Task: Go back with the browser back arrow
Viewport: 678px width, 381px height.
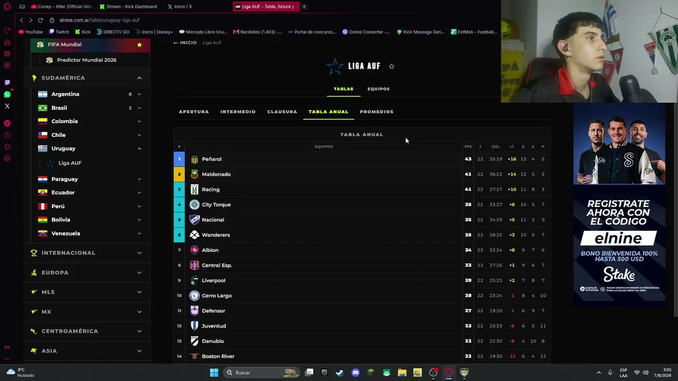Action: pos(21,20)
